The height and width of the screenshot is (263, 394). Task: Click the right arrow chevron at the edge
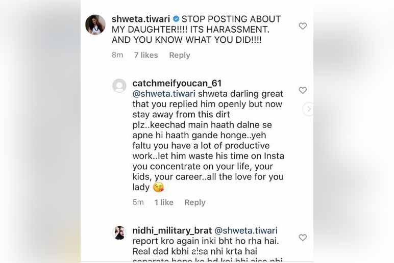[308, 109]
